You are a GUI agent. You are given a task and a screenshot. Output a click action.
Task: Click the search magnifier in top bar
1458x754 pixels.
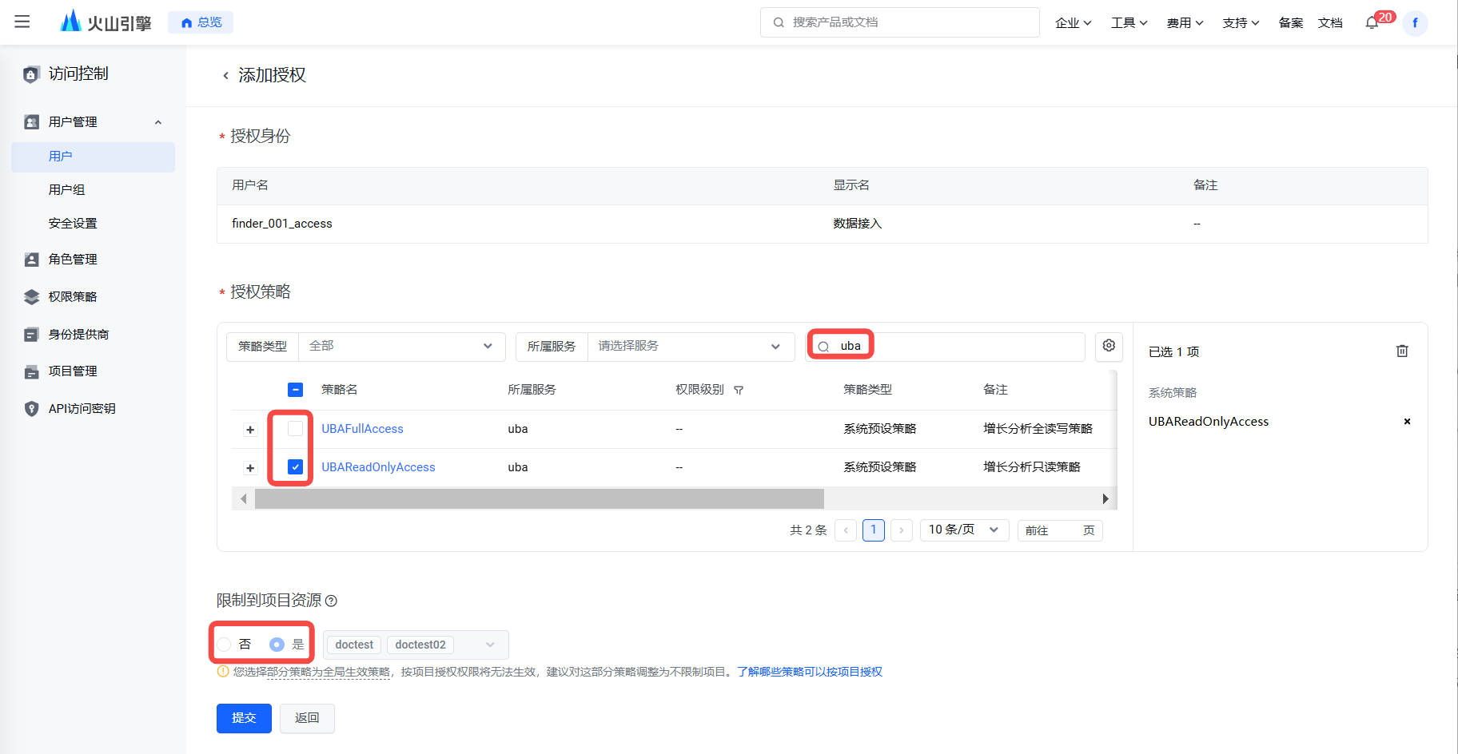coord(779,22)
